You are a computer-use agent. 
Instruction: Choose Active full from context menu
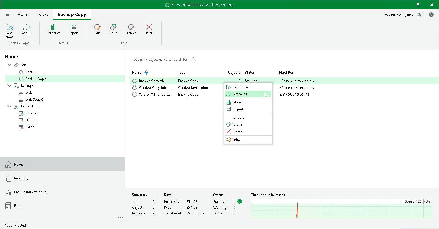click(248, 94)
